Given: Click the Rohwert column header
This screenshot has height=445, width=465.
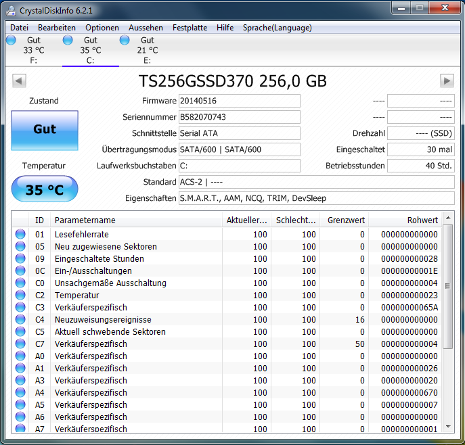Looking at the screenshot, I should 405,220.
